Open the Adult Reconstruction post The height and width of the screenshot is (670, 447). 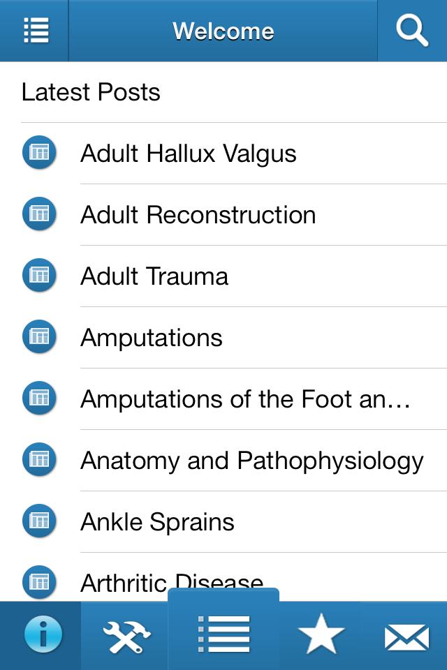tap(199, 215)
